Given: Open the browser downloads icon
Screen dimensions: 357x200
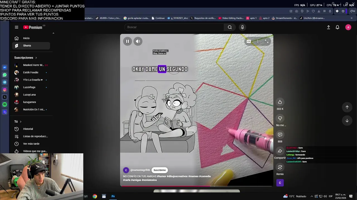Looking at the screenshot, I should pos(319,11).
